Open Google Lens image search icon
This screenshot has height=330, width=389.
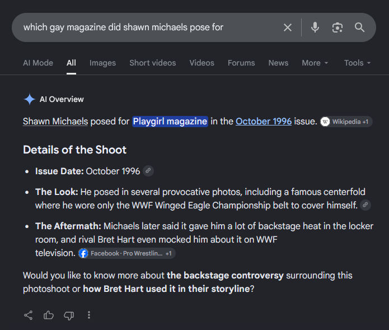click(338, 27)
